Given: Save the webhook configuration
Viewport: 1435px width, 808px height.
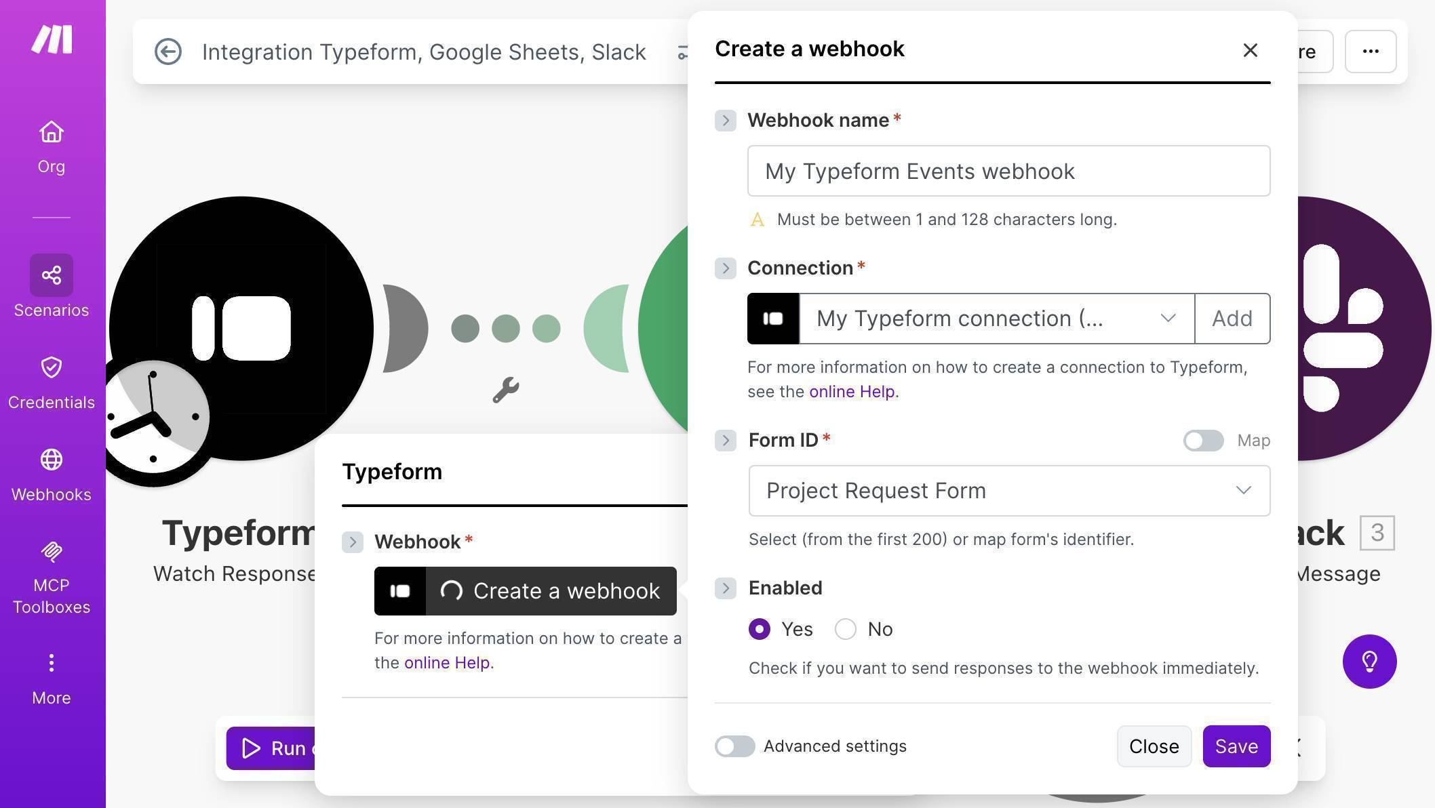Looking at the screenshot, I should coord(1236,746).
